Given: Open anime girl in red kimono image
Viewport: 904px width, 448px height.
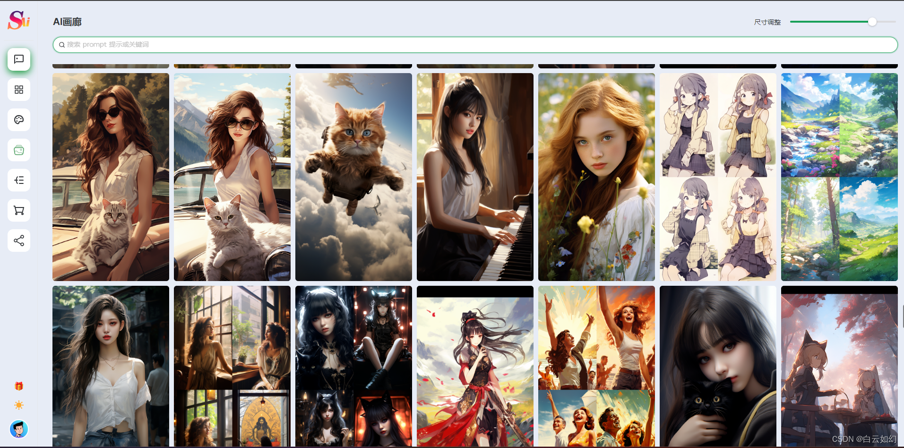Looking at the screenshot, I should pyautogui.click(x=475, y=366).
